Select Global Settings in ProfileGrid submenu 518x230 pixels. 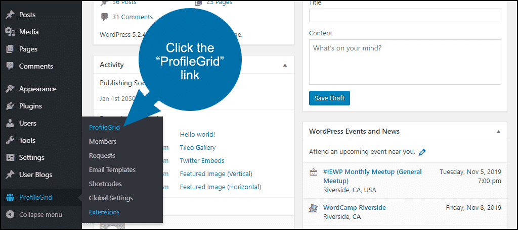111,198
